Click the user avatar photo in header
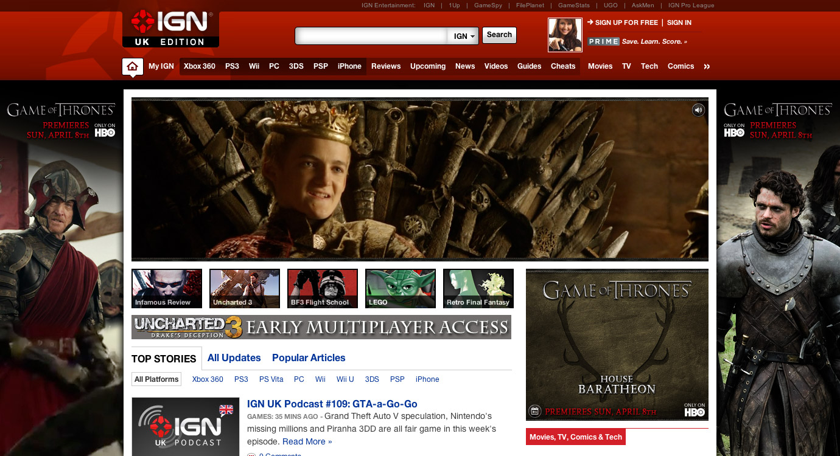The width and height of the screenshot is (840, 456). tap(565, 35)
